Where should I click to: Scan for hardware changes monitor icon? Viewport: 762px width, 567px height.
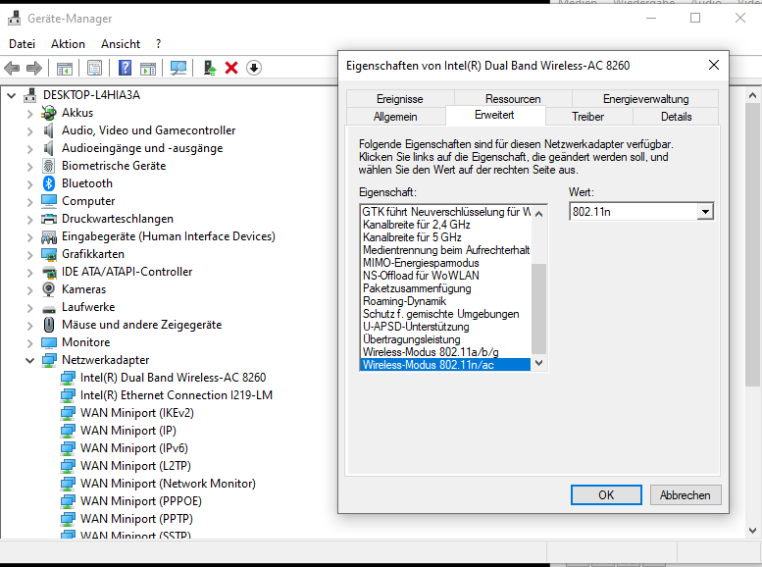pos(178,68)
